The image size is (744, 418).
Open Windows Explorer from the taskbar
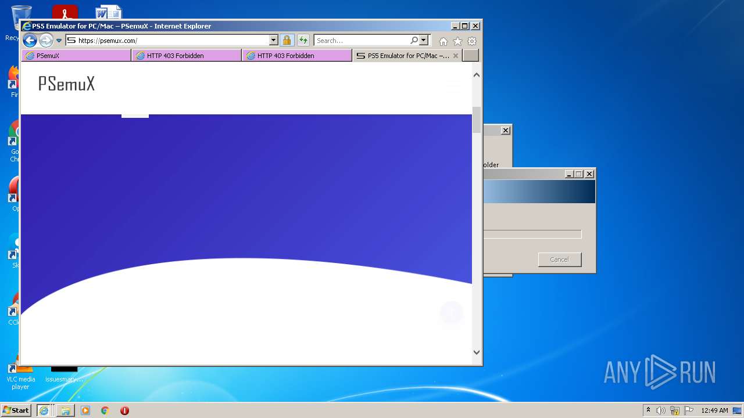click(65, 410)
